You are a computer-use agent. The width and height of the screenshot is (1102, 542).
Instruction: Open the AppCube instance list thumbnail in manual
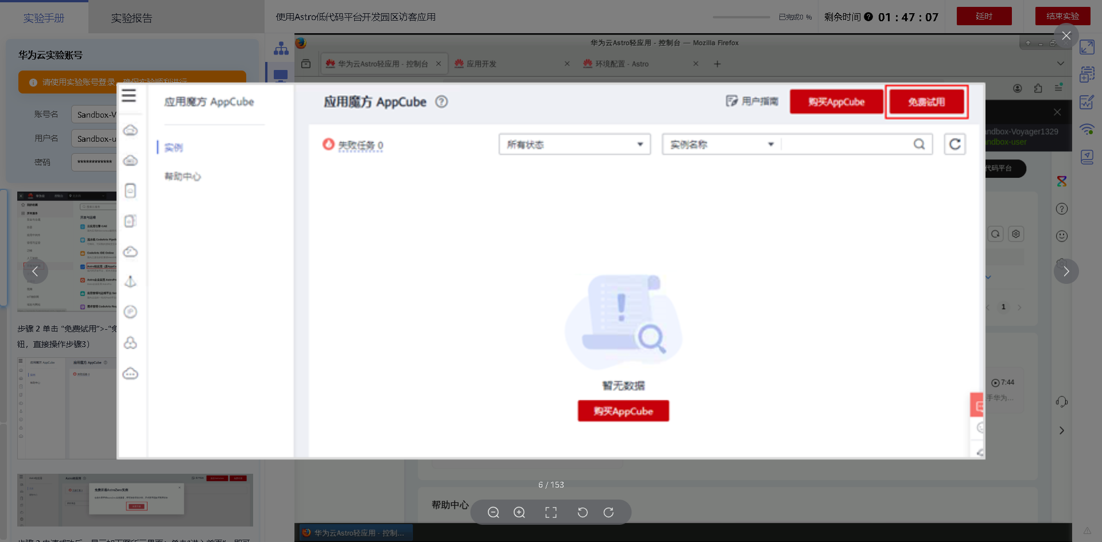point(67,408)
